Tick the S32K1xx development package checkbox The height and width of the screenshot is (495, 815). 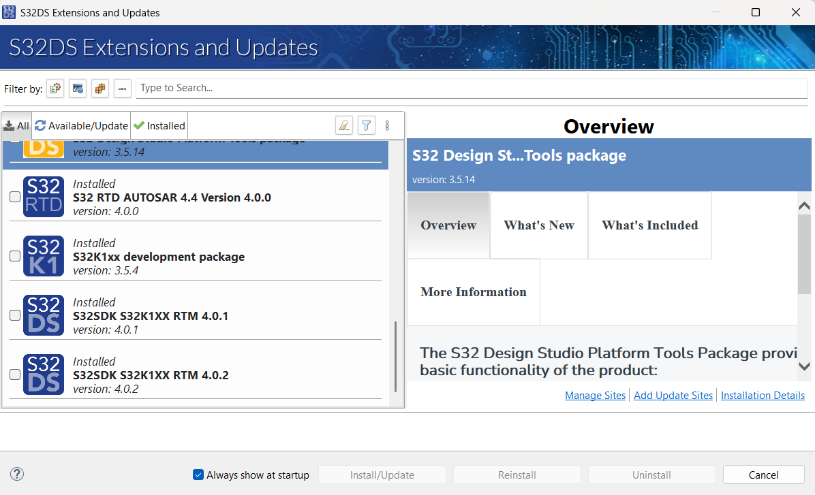pos(15,256)
